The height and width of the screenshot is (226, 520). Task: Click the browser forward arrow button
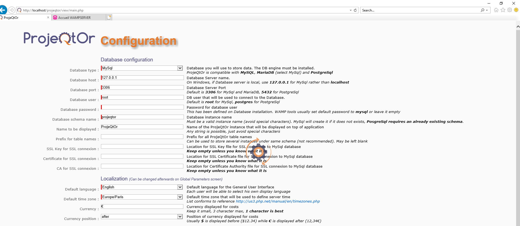[x=12, y=10]
